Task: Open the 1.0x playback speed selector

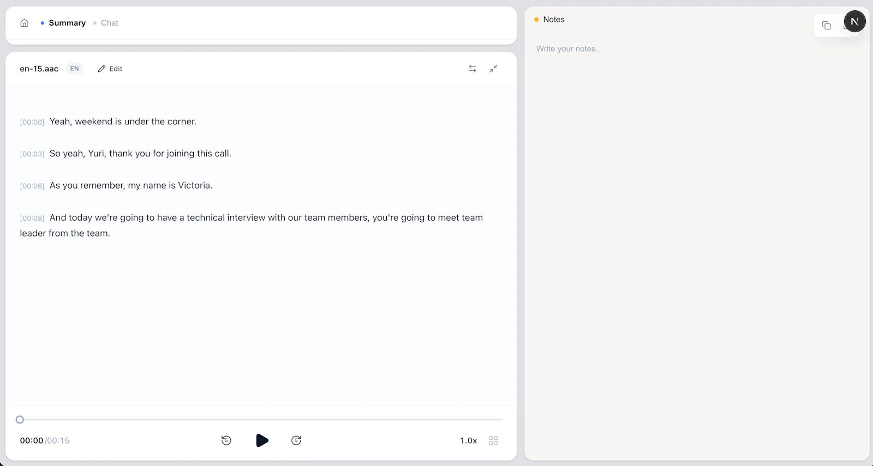Action: (x=468, y=440)
